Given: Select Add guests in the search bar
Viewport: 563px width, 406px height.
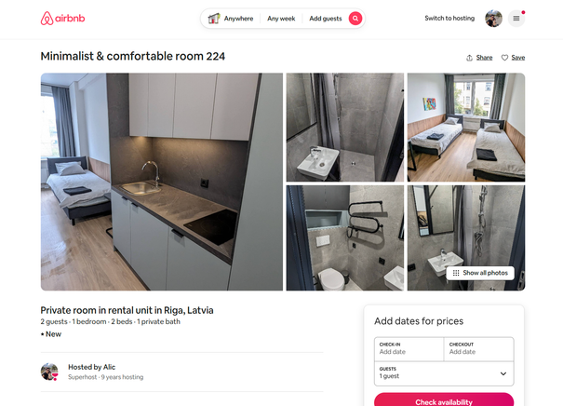Looking at the screenshot, I should 326,19.
